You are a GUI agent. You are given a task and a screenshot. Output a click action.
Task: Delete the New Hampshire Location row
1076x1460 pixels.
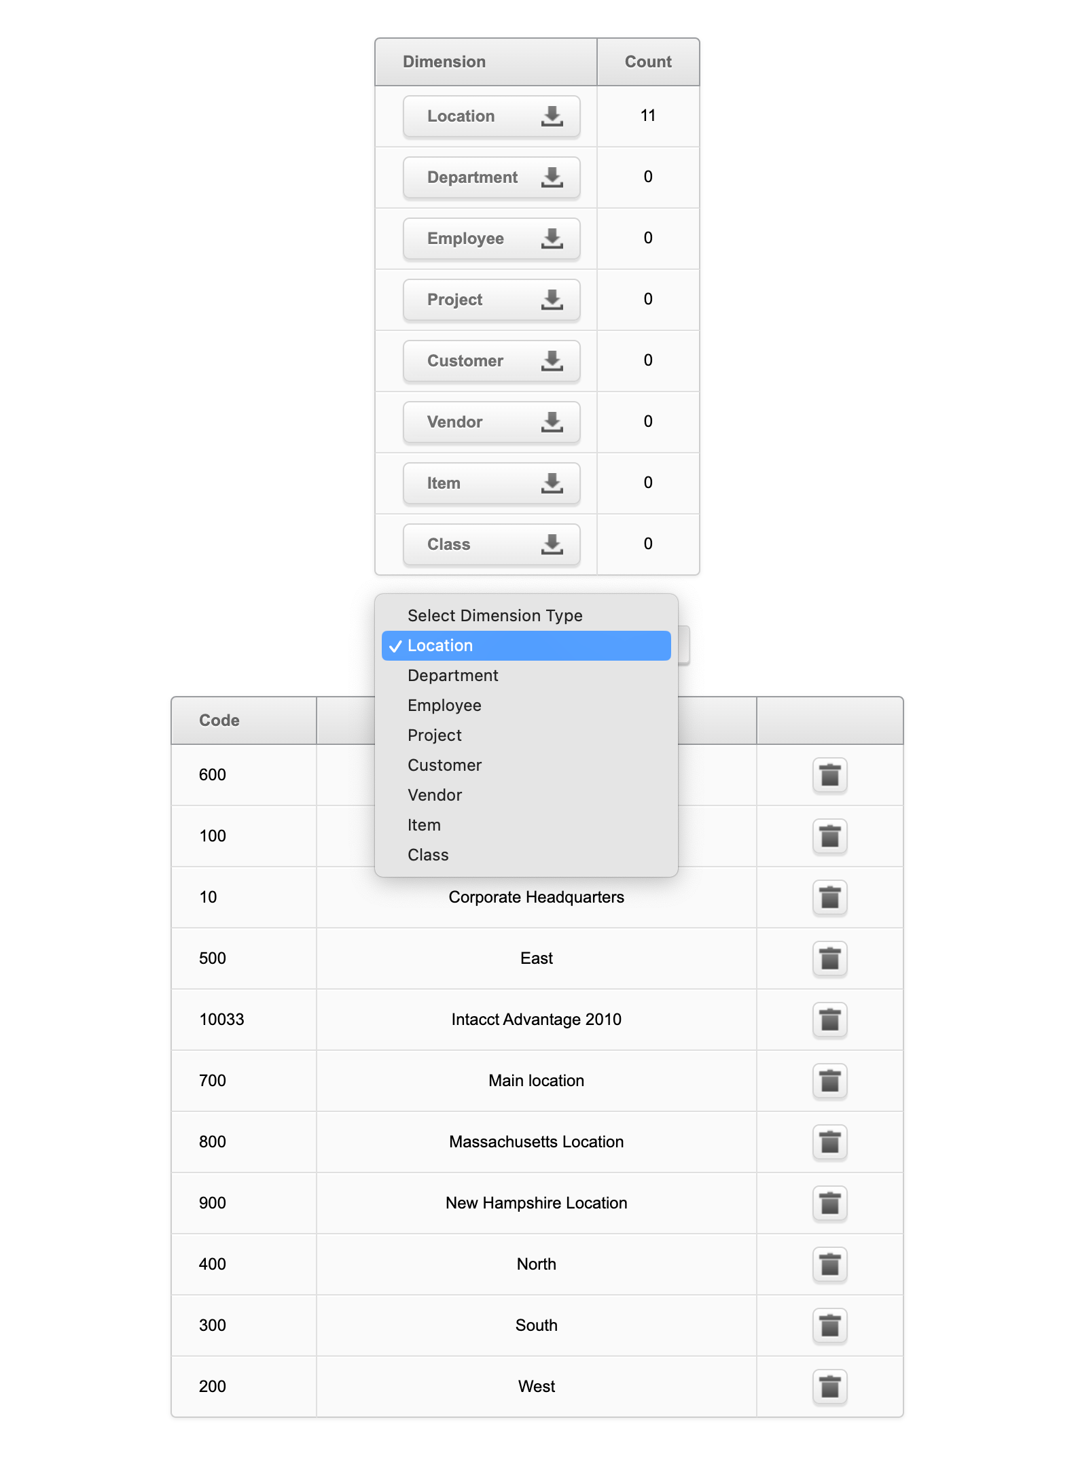click(829, 1203)
